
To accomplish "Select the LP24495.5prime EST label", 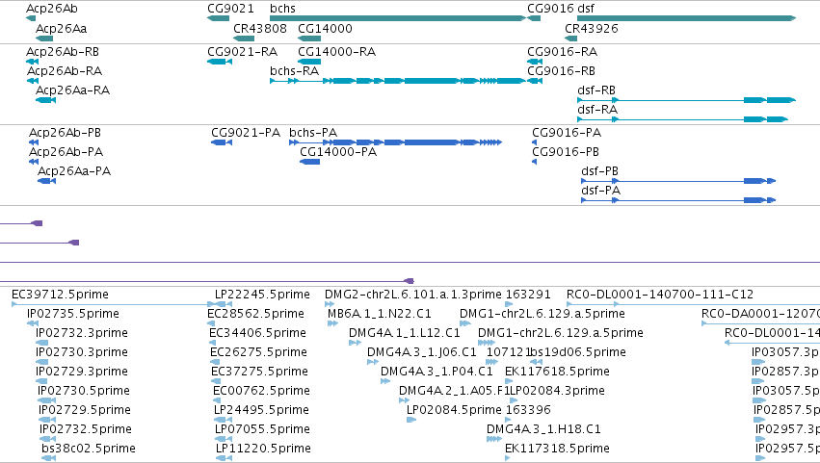I will (x=261, y=410).
